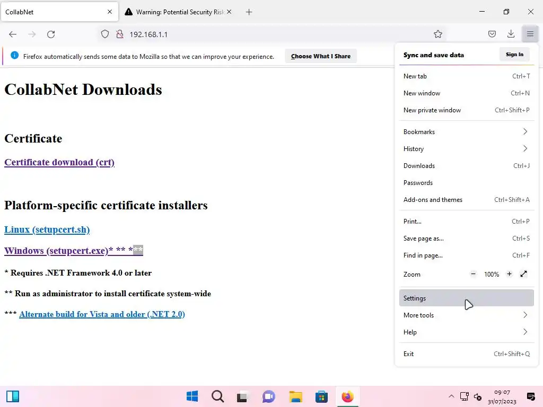Open Passwords menu entry
543x407 pixels.
(467, 183)
